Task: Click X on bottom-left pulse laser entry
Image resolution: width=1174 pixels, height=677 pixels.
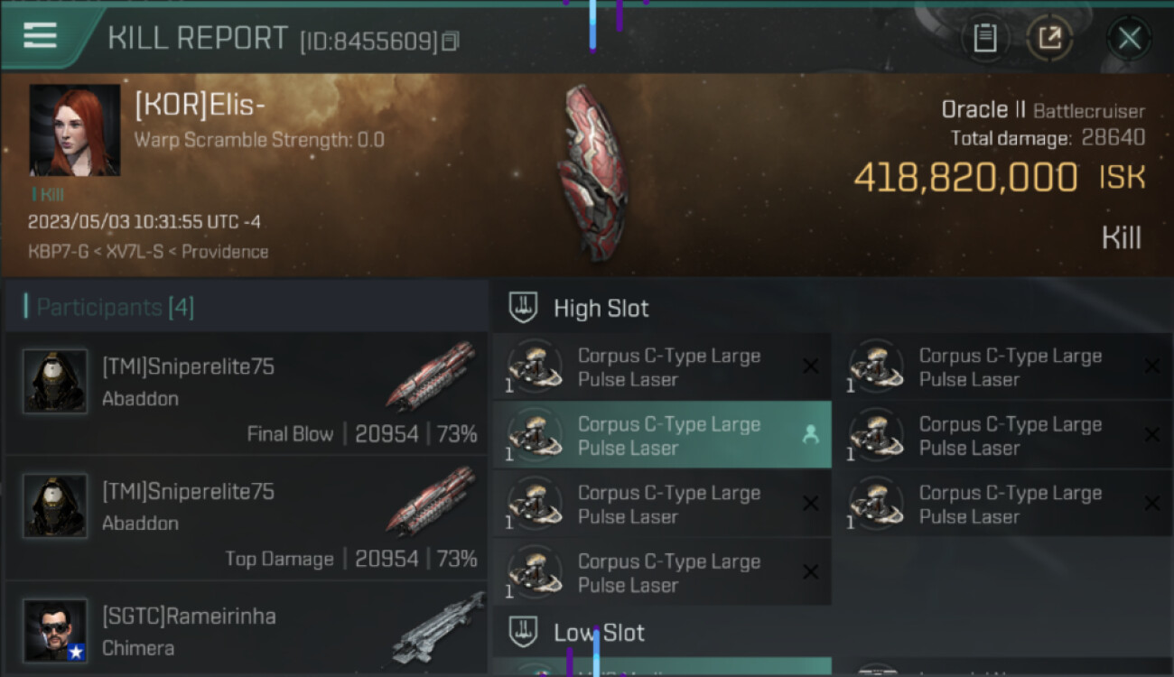Action: (810, 571)
